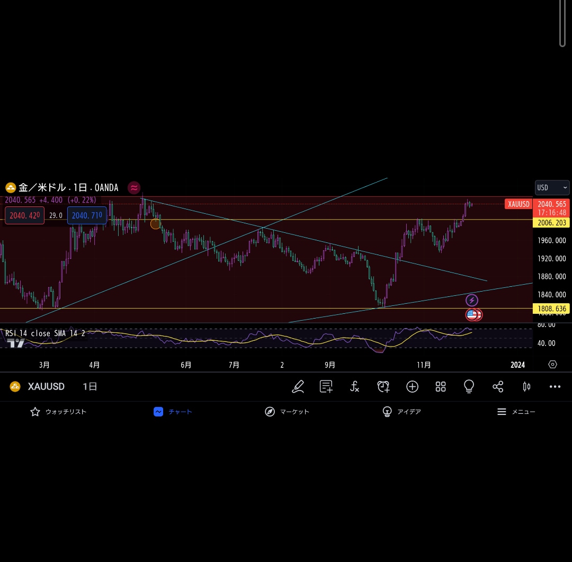Expand the USD currency dropdown
The image size is (572, 562).
click(x=552, y=188)
